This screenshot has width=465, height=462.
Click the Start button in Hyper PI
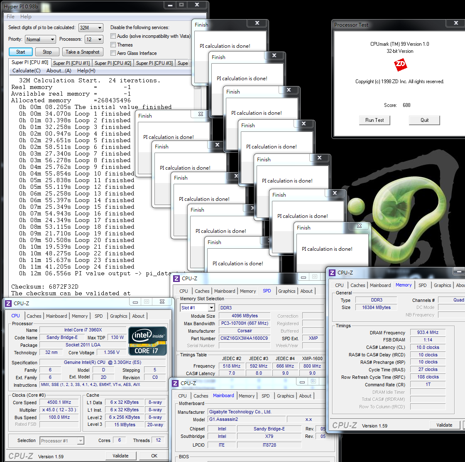tap(20, 52)
